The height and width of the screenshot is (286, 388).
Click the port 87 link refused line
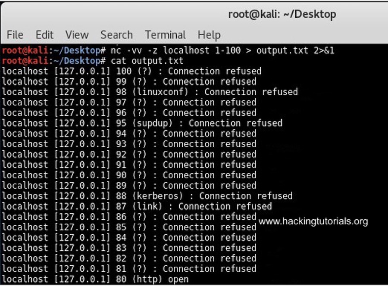pos(136,206)
